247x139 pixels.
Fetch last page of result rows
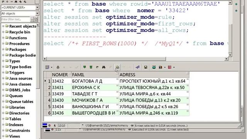pos(91,67)
